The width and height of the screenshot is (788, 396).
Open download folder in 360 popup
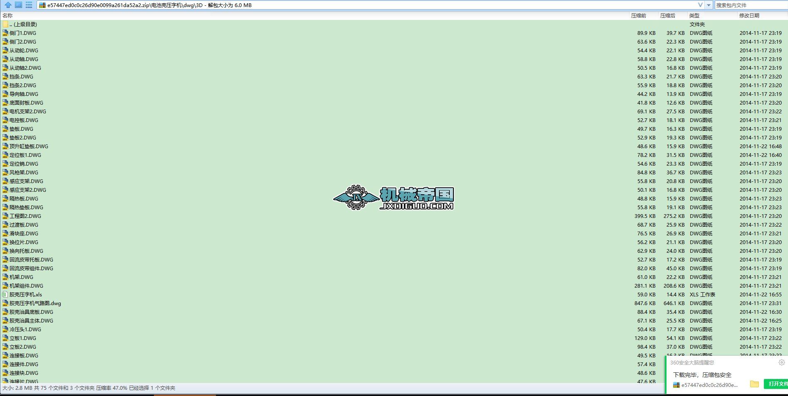(x=754, y=384)
